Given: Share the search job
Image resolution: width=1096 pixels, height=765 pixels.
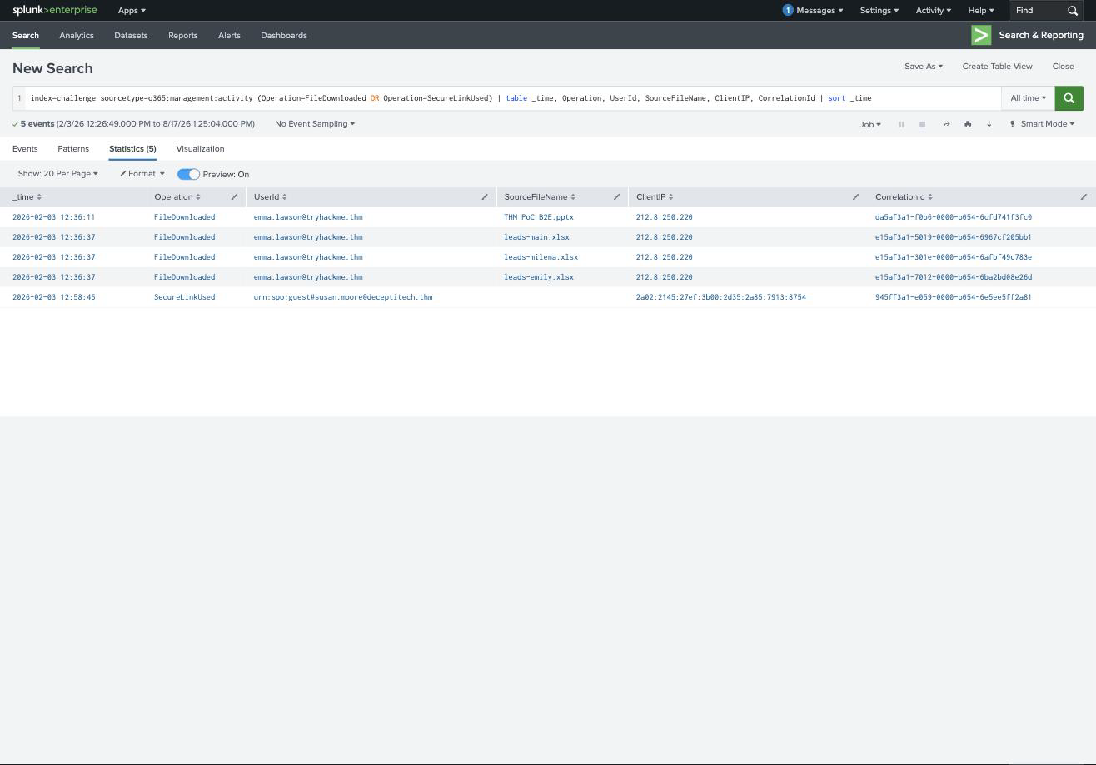Looking at the screenshot, I should pyautogui.click(x=946, y=124).
